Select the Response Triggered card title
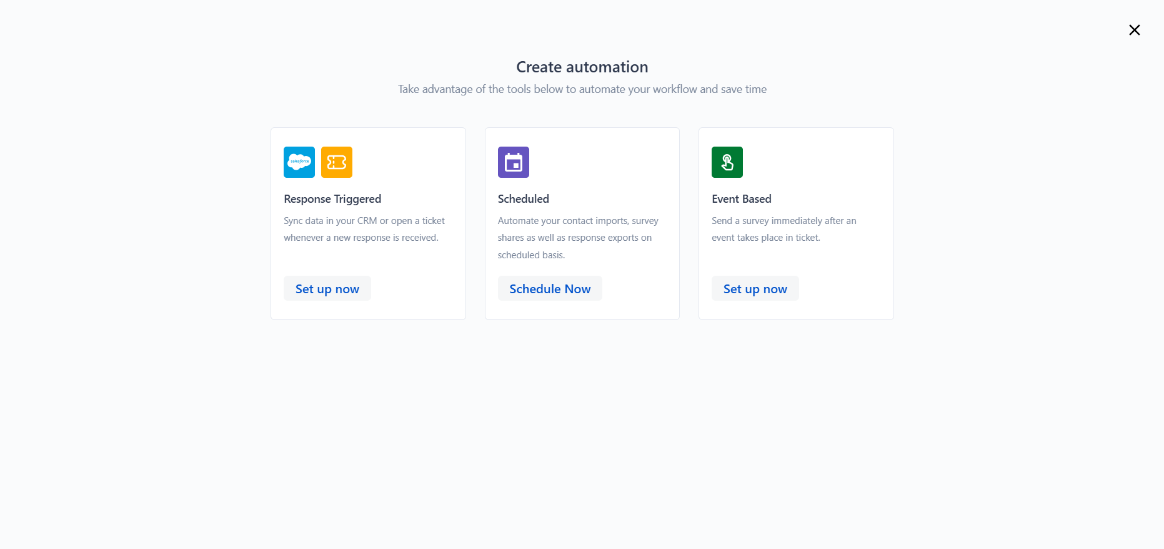This screenshot has width=1164, height=549. pos(332,199)
